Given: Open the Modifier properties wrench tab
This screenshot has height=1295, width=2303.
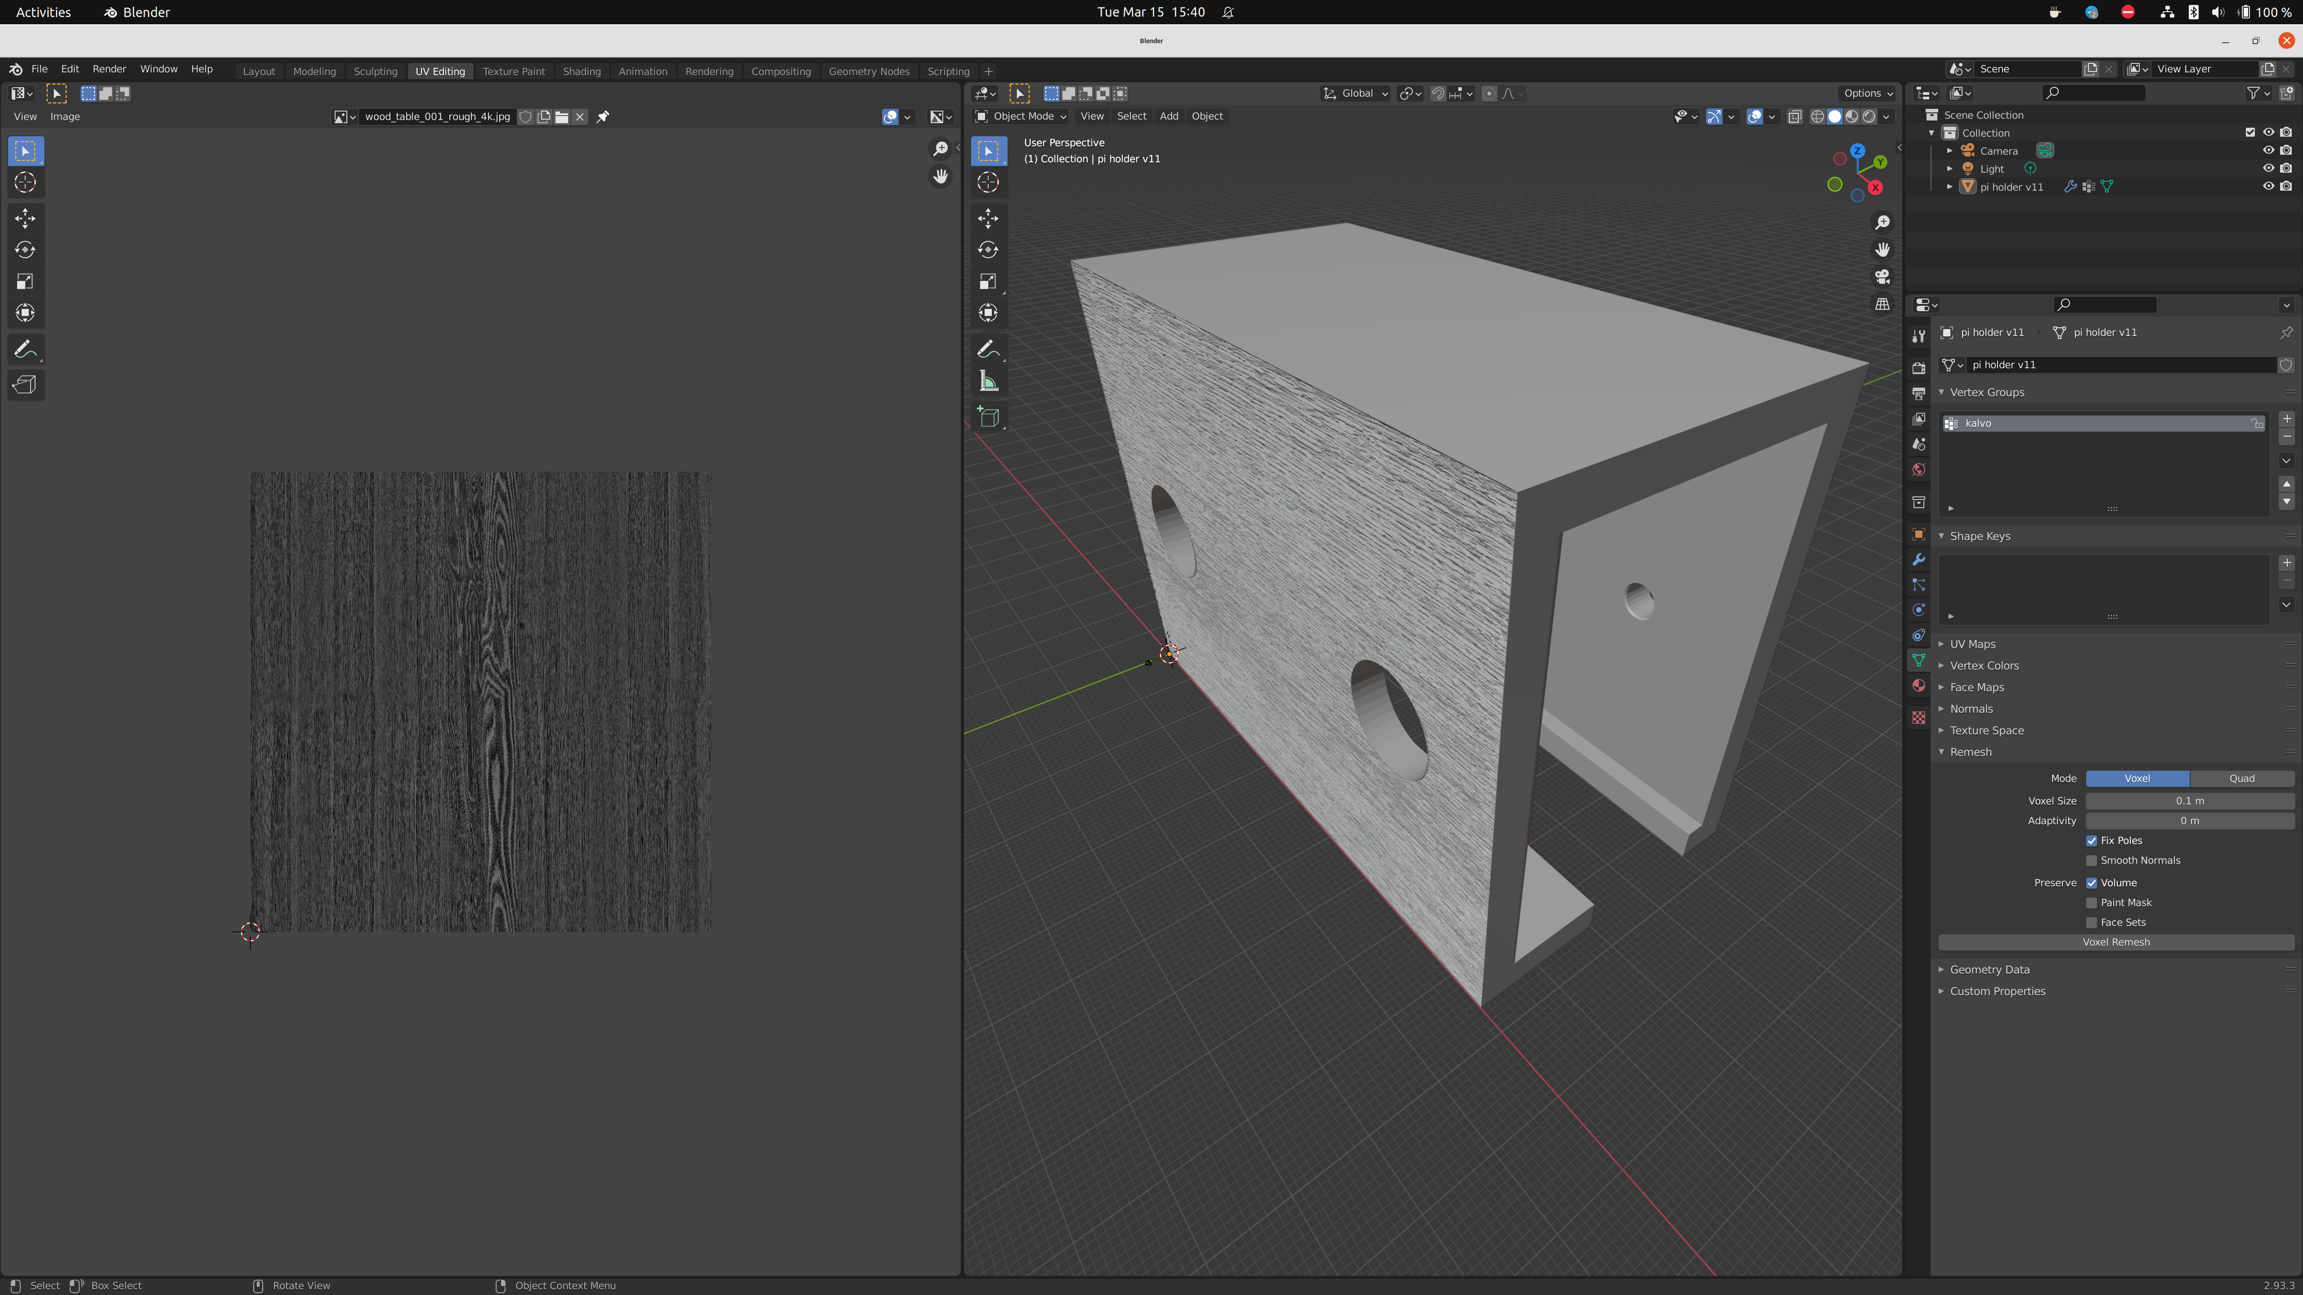Looking at the screenshot, I should (1918, 559).
